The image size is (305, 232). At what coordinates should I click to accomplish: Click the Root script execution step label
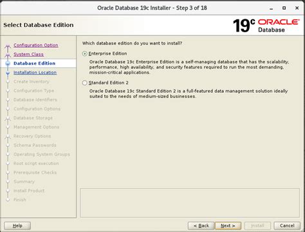tap(36, 163)
